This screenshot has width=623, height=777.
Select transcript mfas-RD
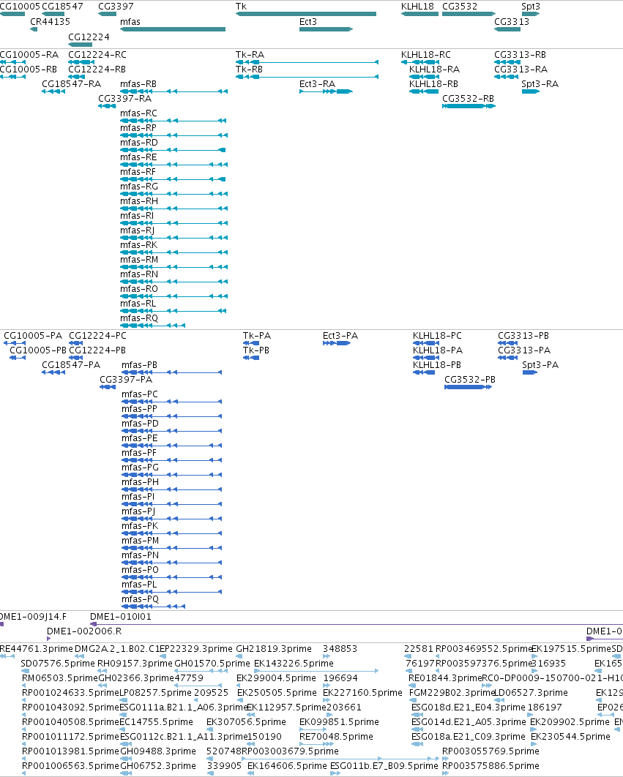tap(139, 143)
